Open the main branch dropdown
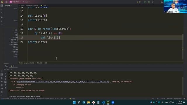This screenshot has height=105, width=187. coord(26,2)
